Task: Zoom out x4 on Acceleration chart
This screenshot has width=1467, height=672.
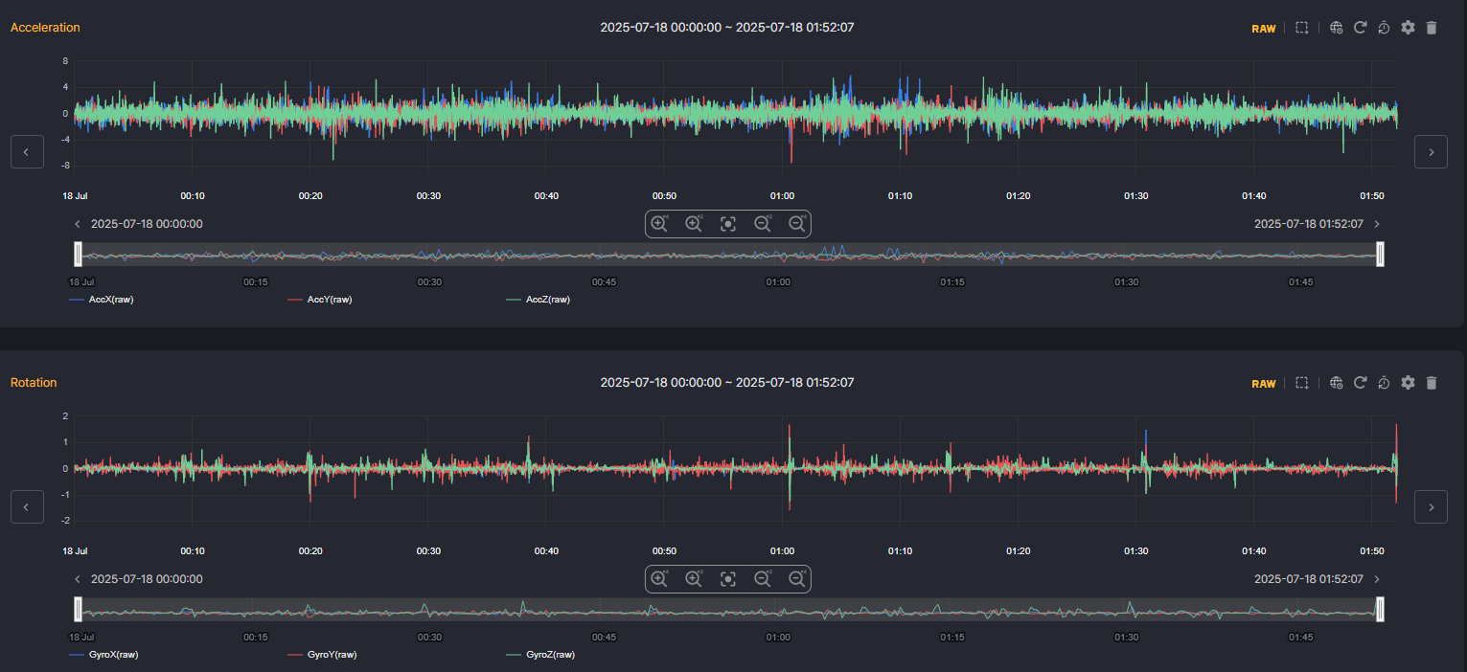Action: pyautogui.click(x=797, y=224)
